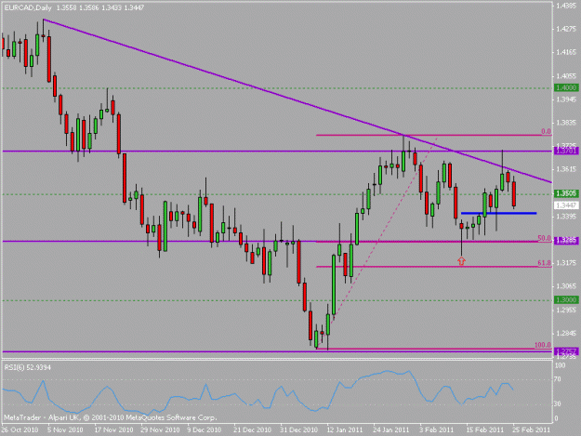Click the 1.4275 price axis value

566,29
